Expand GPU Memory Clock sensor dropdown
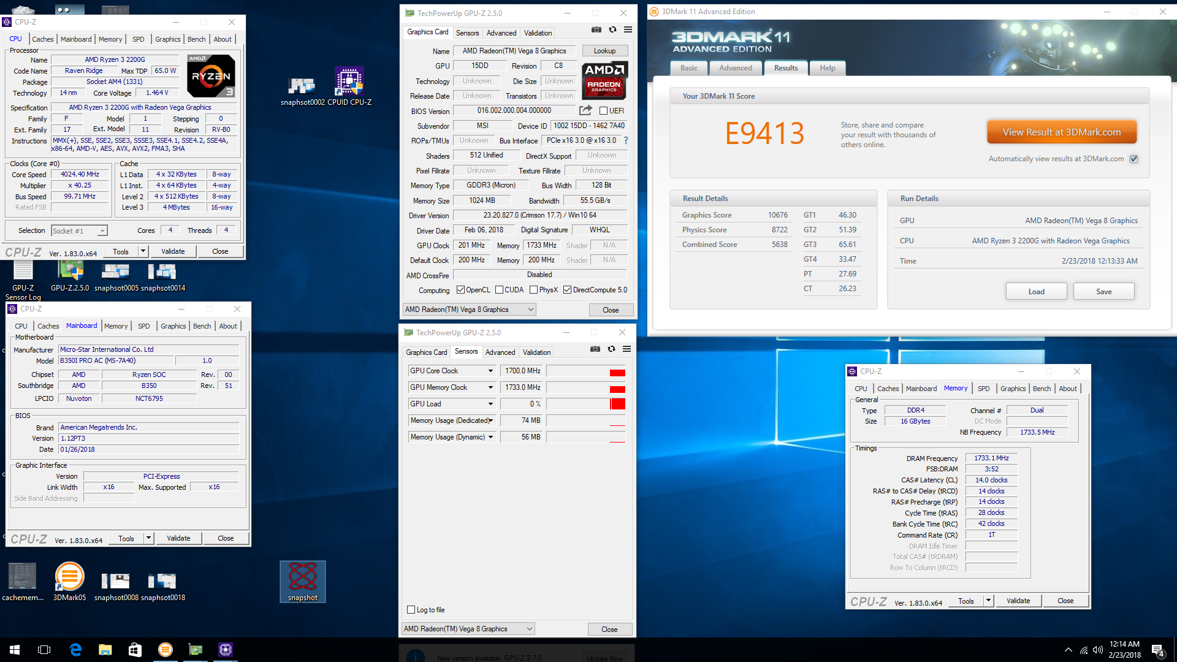1177x662 pixels. pos(490,387)
